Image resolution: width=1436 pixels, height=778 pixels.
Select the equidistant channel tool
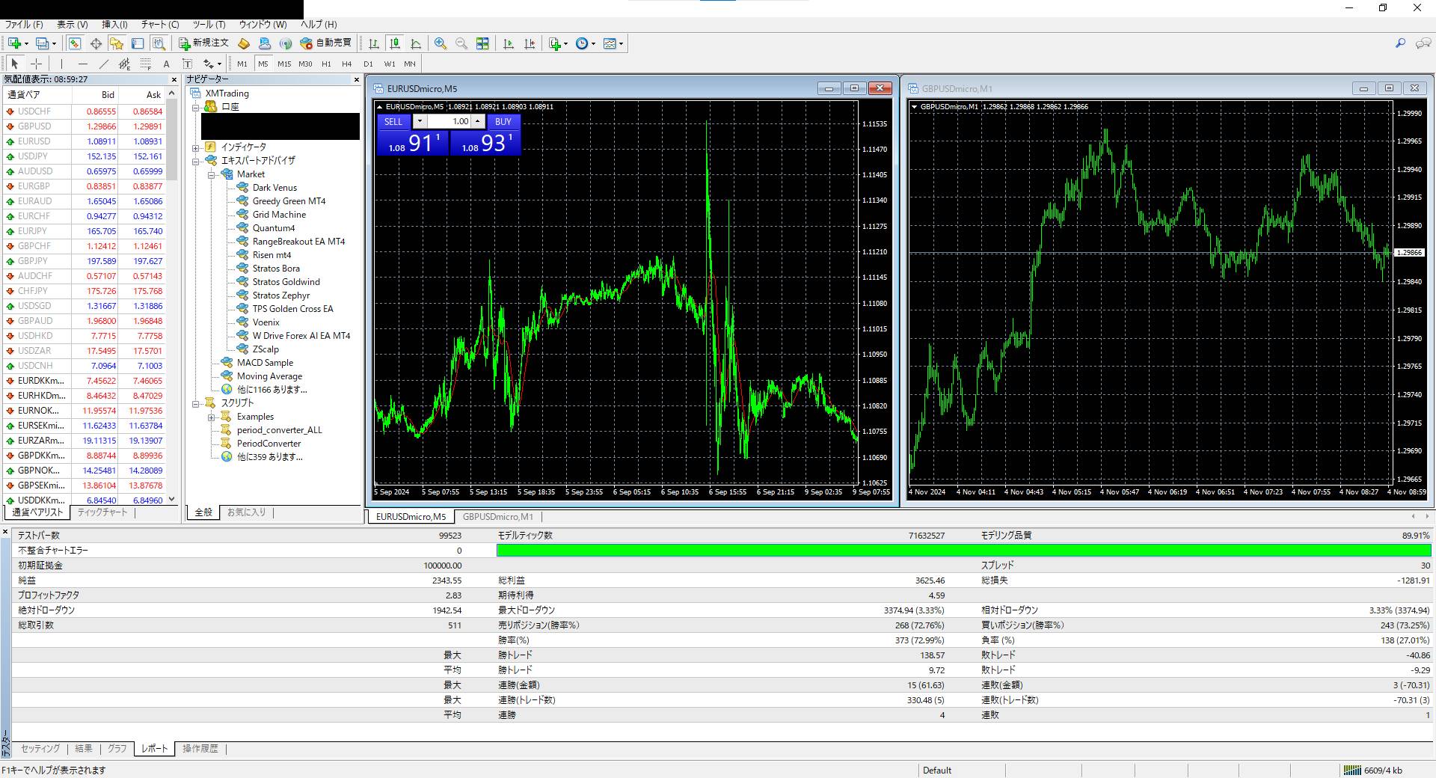point(125,64)
